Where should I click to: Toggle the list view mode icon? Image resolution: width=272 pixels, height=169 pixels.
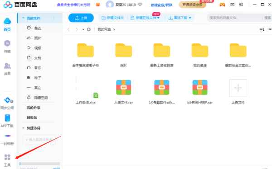pos(270,29)
